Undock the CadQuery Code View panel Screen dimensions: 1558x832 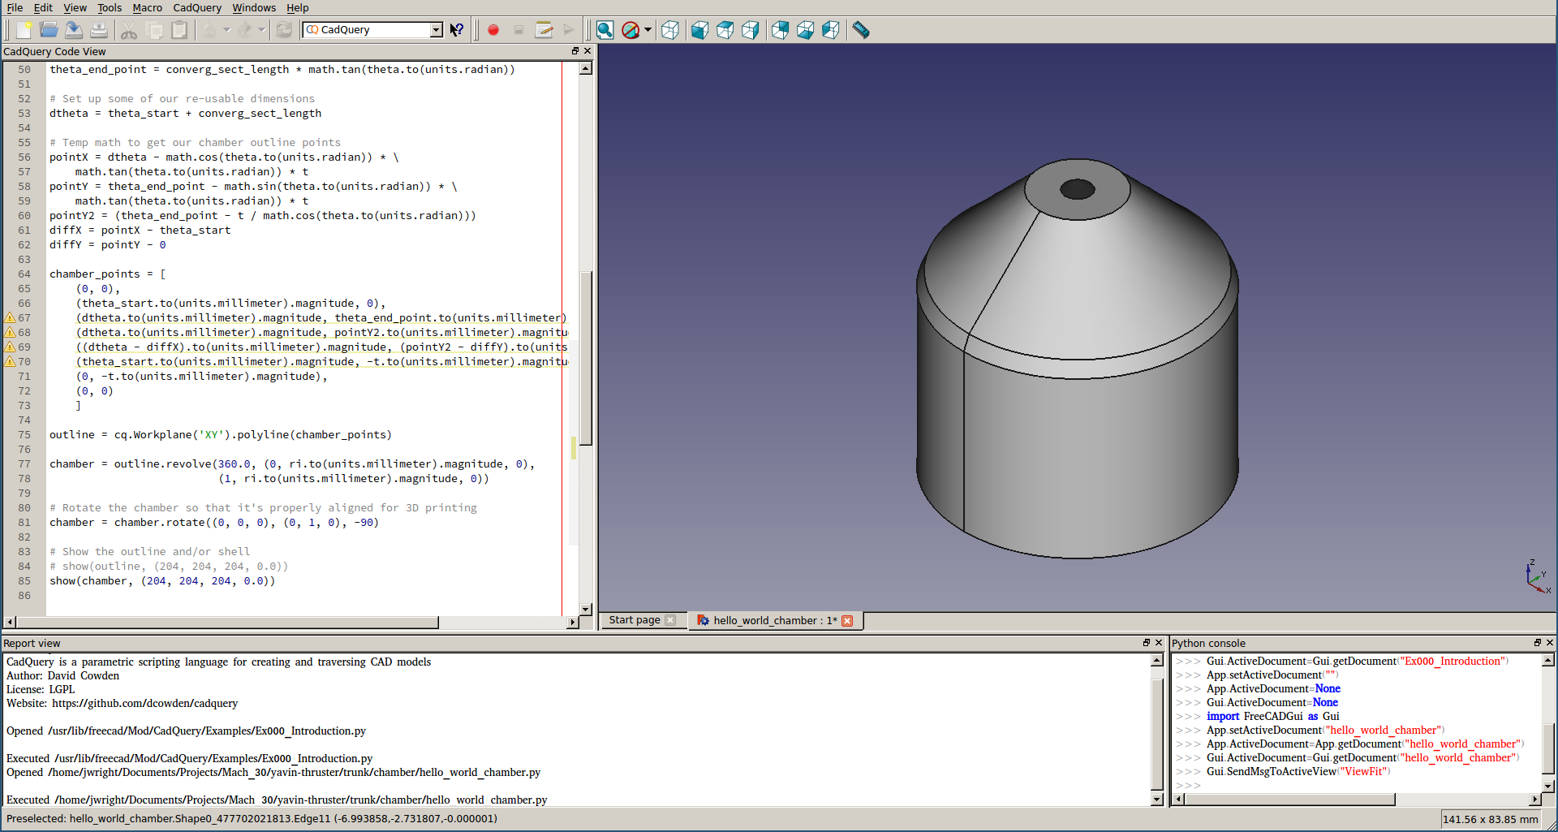(575, 51)
